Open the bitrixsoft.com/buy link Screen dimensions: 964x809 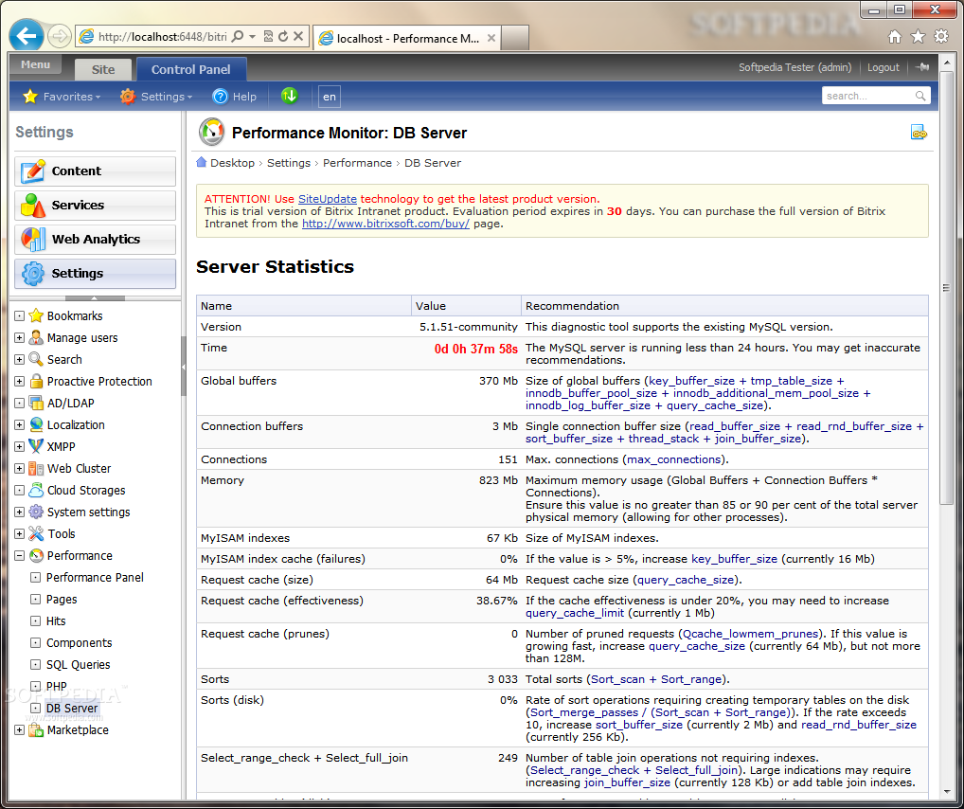click(385, 224)
